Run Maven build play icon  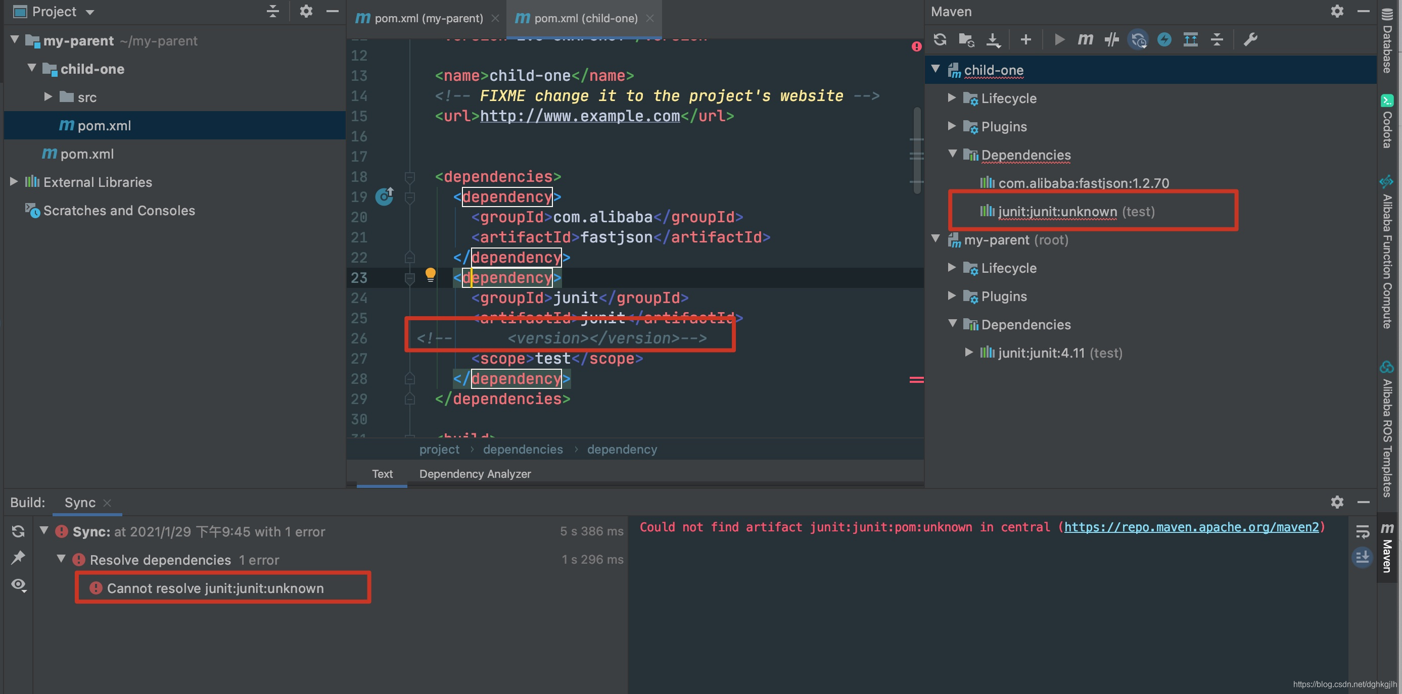[1059, 39]
